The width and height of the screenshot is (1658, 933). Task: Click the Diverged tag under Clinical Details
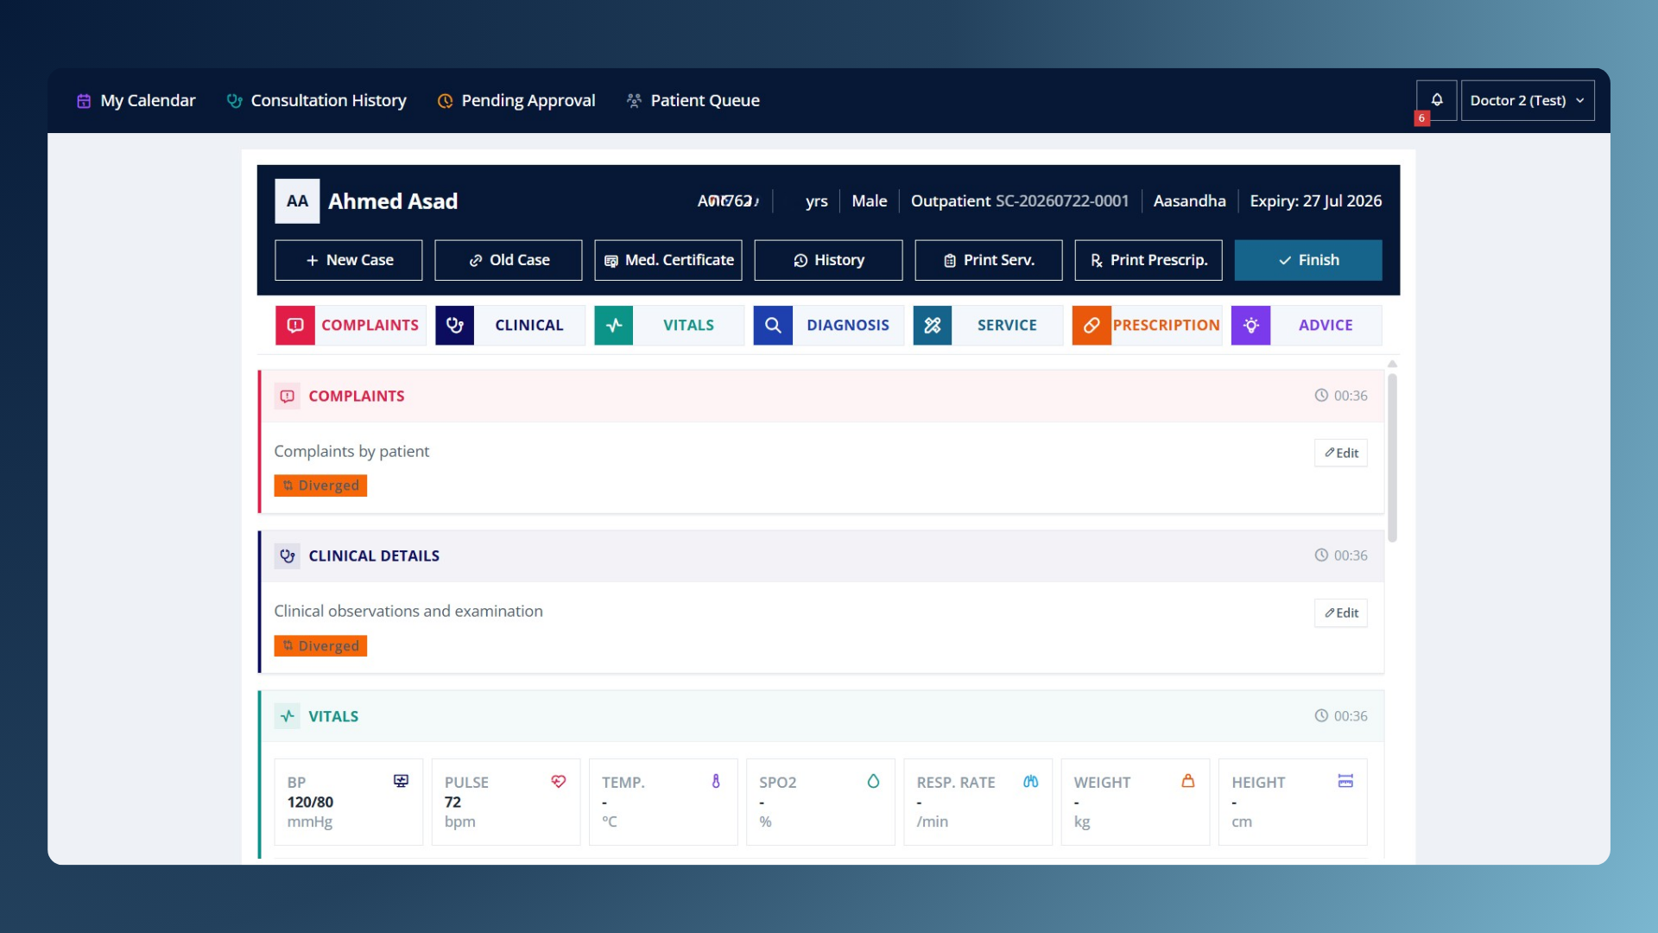click(320, 646)
